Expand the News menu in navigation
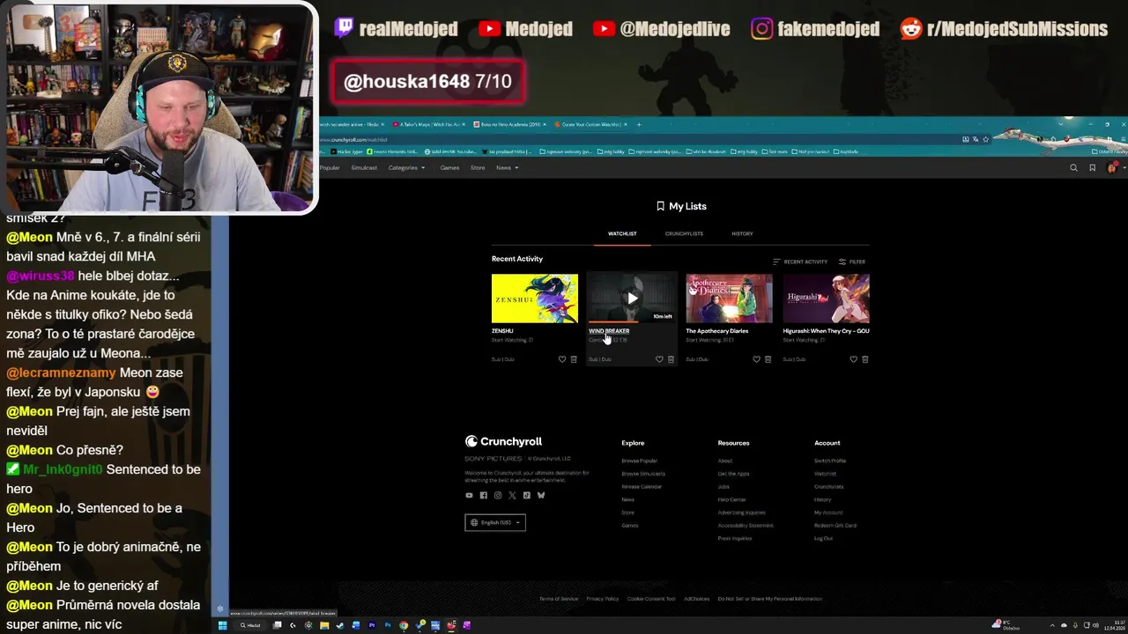 pos(507,167)
